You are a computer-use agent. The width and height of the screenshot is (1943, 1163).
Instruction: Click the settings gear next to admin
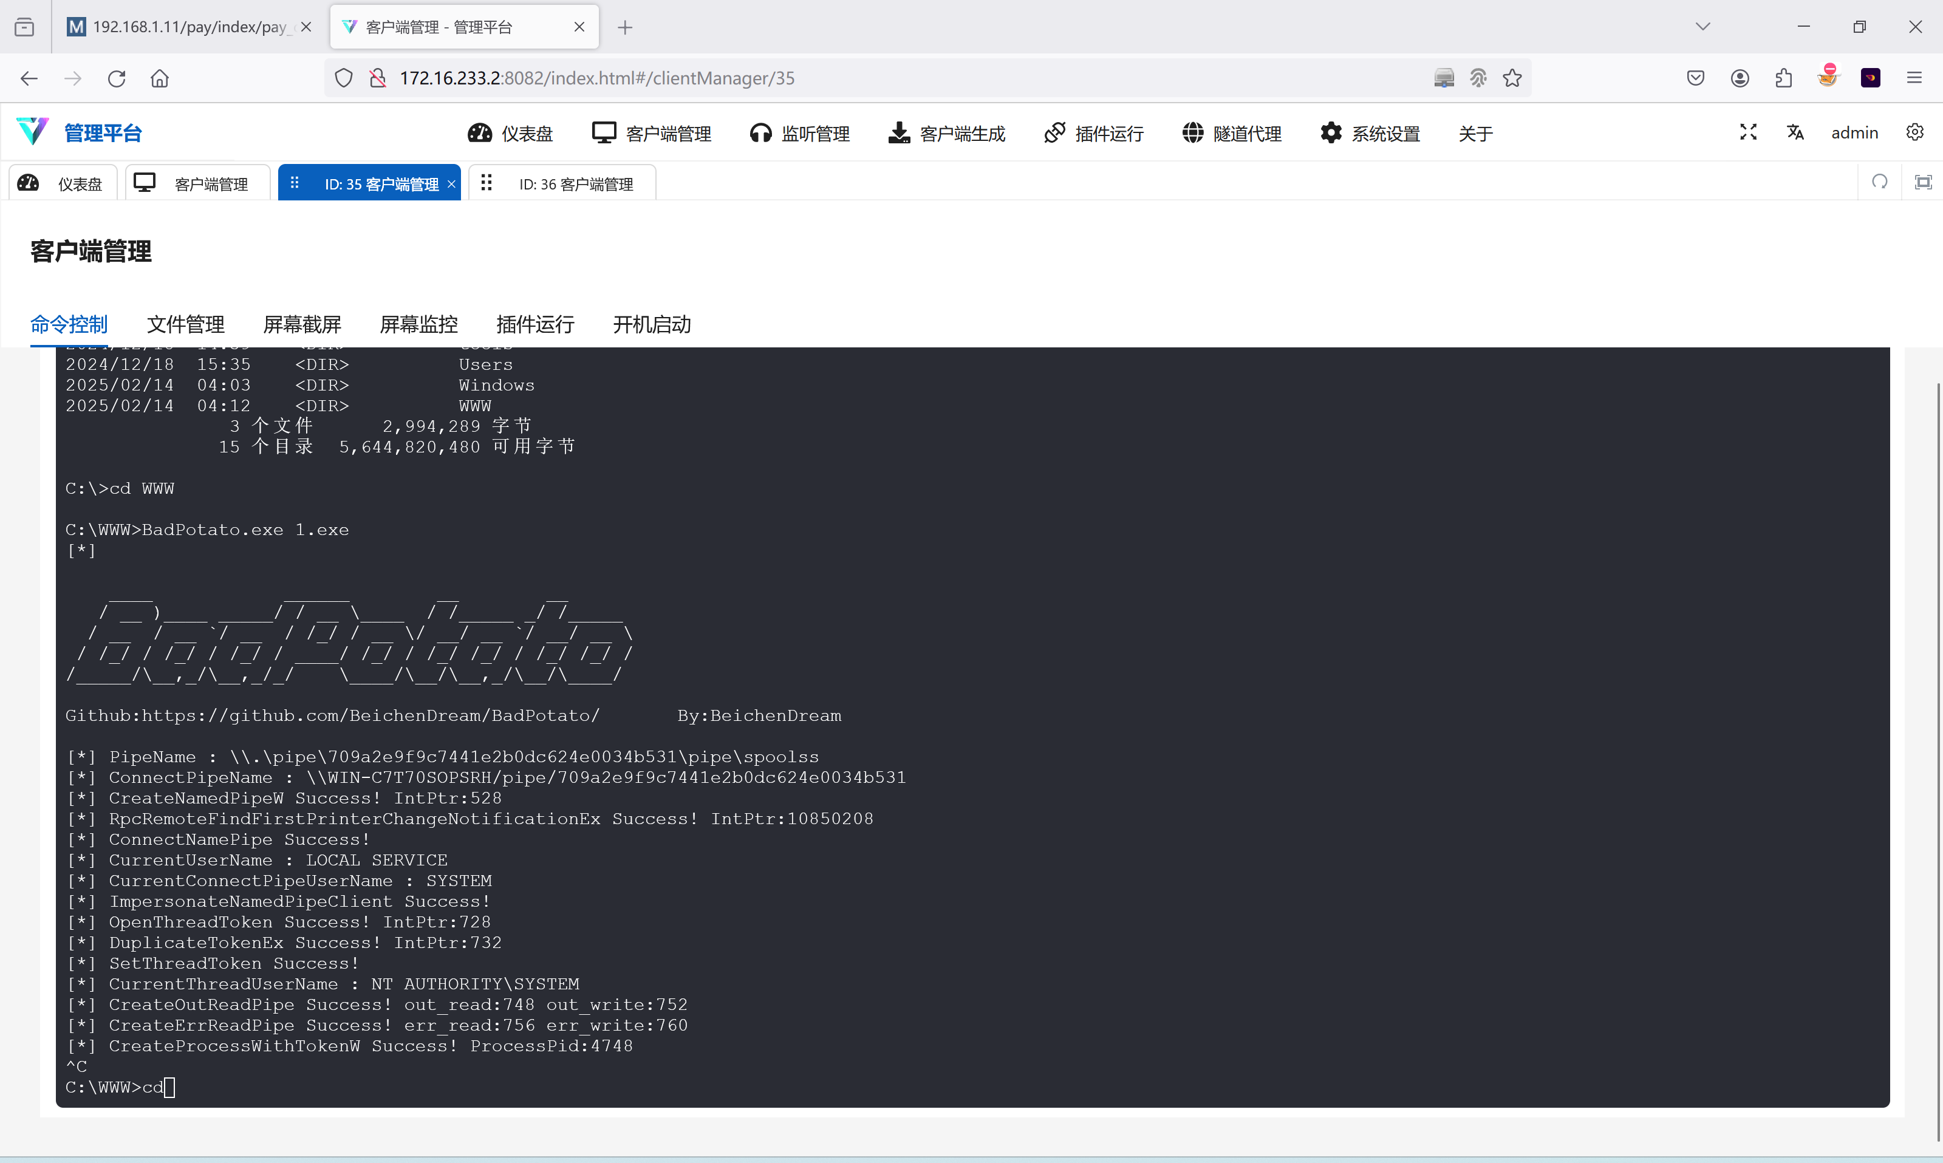pos(1914,132)
